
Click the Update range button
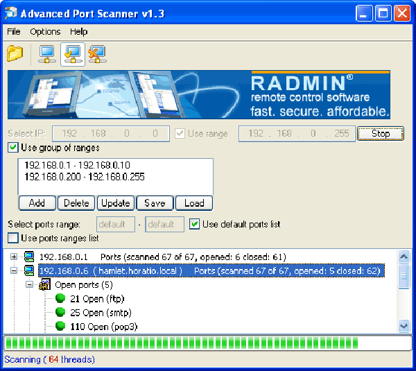[x=115, y=203]
